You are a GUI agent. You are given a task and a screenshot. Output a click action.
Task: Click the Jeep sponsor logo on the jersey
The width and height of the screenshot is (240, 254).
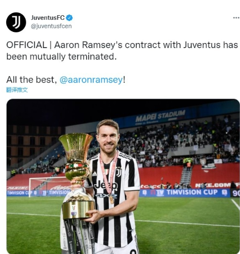(106, 185)
